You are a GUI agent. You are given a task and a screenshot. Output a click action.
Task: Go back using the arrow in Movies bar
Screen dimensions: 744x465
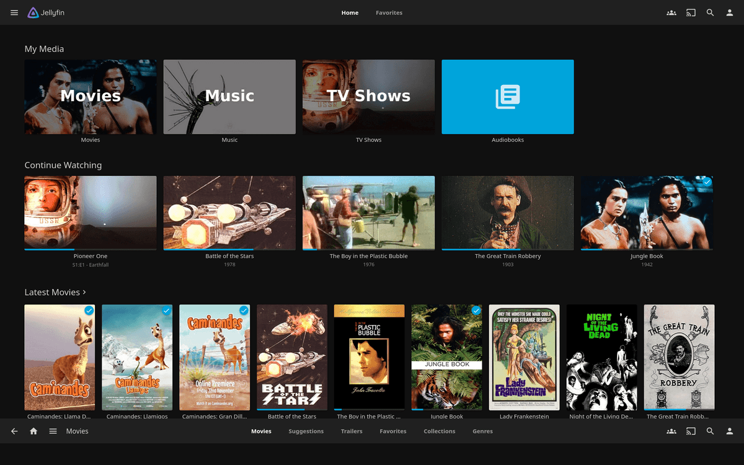point(14,431)
